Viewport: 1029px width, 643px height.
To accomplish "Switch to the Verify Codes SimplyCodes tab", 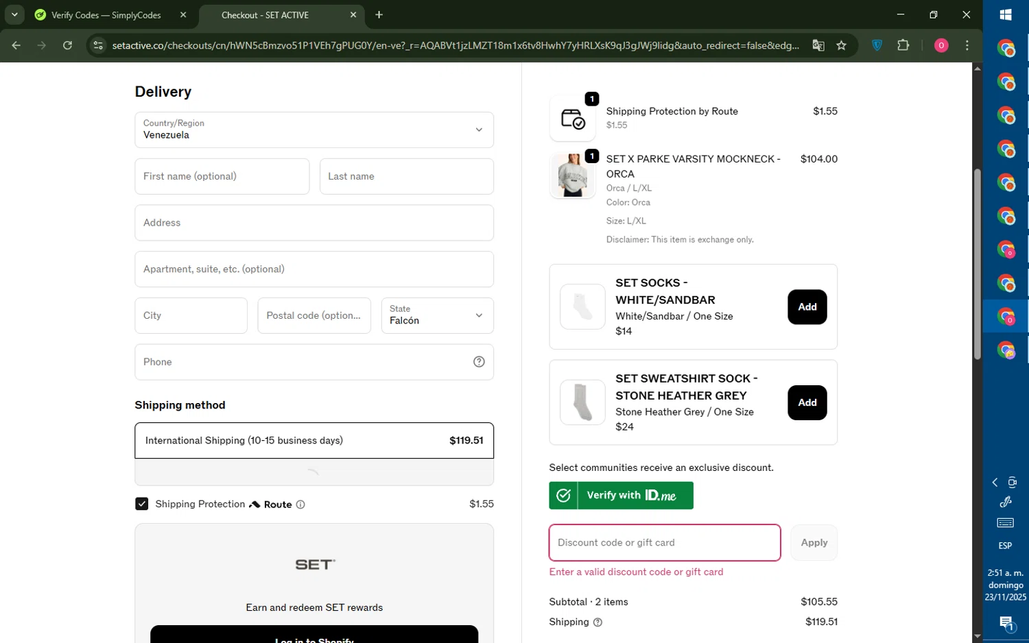I will [106, 15].
